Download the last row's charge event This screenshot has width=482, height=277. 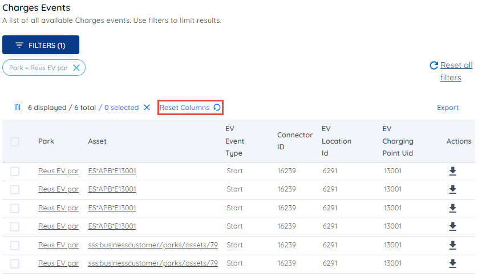point(452,263)
